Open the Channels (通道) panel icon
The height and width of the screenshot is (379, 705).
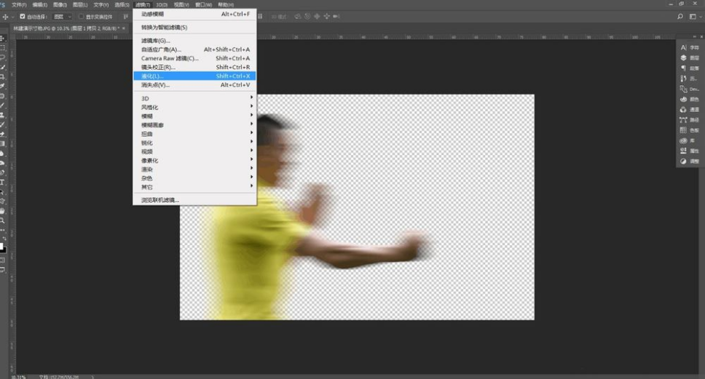683,109
